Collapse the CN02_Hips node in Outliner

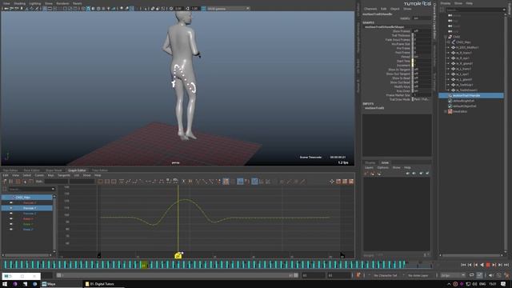tap(448, 42)
